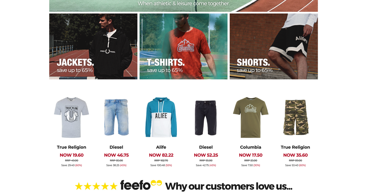The width and height of the screenshot is (367, 192).
Task: Open the Columbia product name link
Action: click(x=251, y=147)
